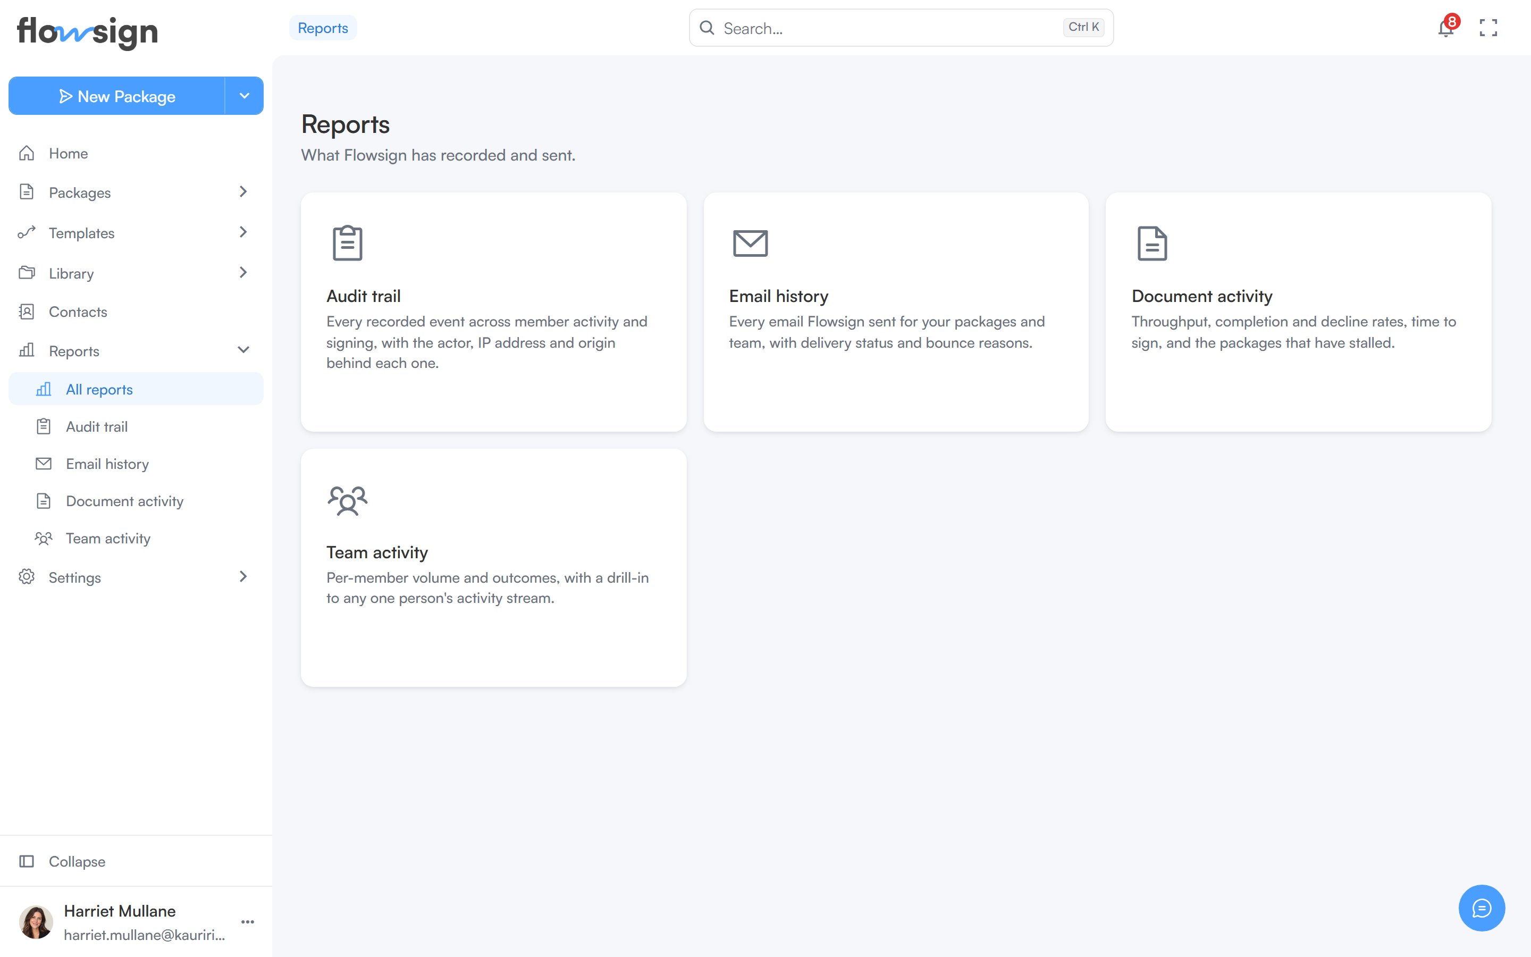Open Harriet Mullane's avatar picture

[x=36, y=921]
